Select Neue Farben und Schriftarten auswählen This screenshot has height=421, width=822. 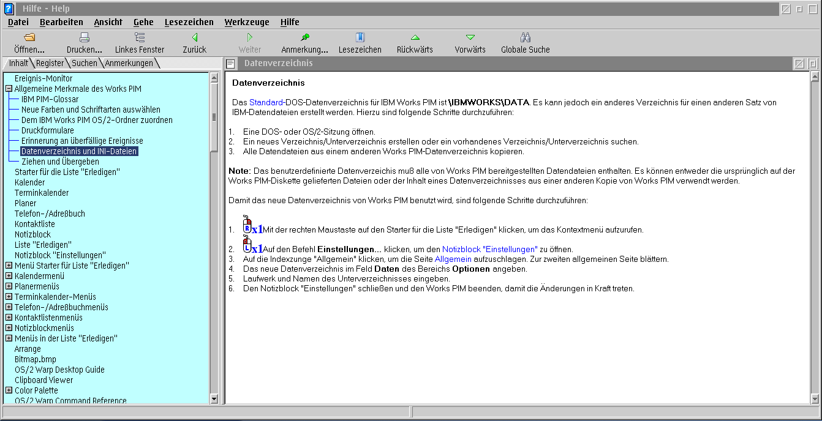pyautogui.click(x=91, y=110)
